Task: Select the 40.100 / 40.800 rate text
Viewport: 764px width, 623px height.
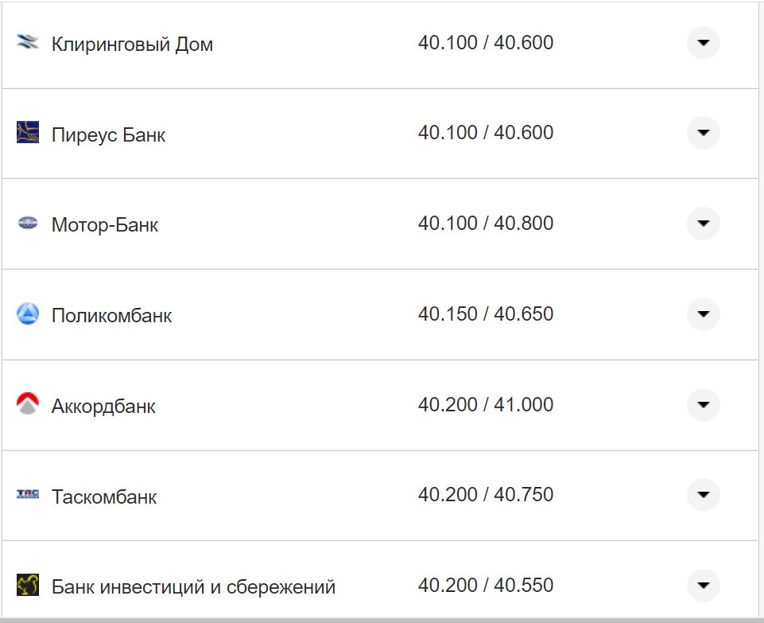Action: click(x=486, y=224)
